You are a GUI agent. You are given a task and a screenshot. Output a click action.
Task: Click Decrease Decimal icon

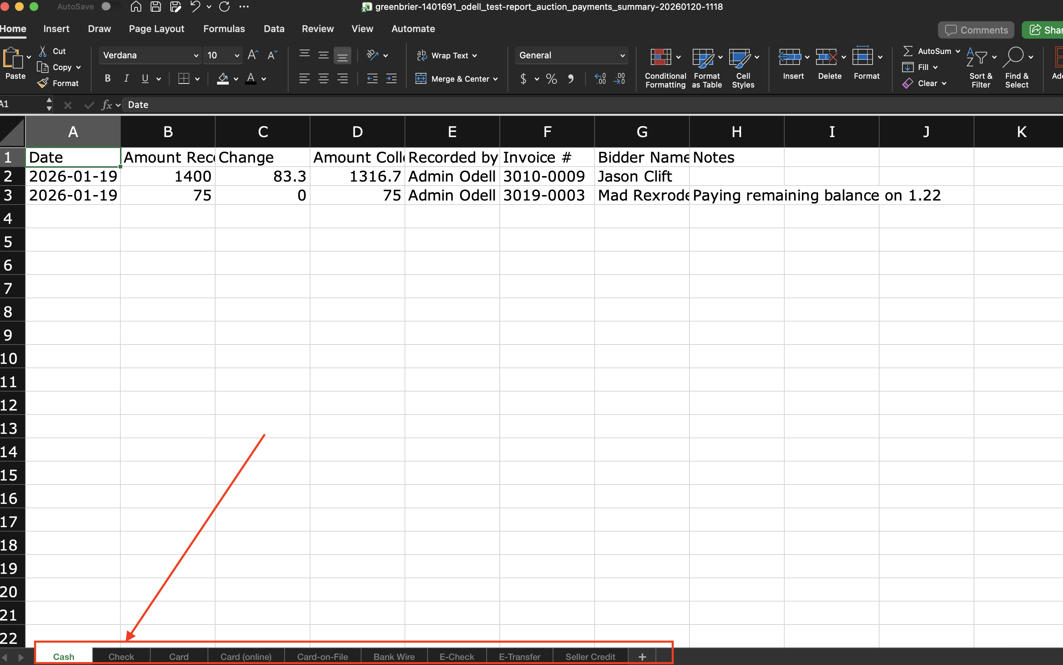pos(619,79)
